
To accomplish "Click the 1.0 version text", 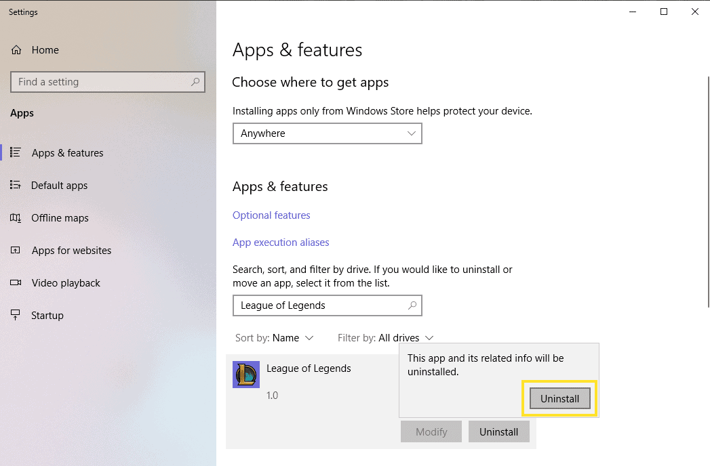I will [x=272, y=396].
